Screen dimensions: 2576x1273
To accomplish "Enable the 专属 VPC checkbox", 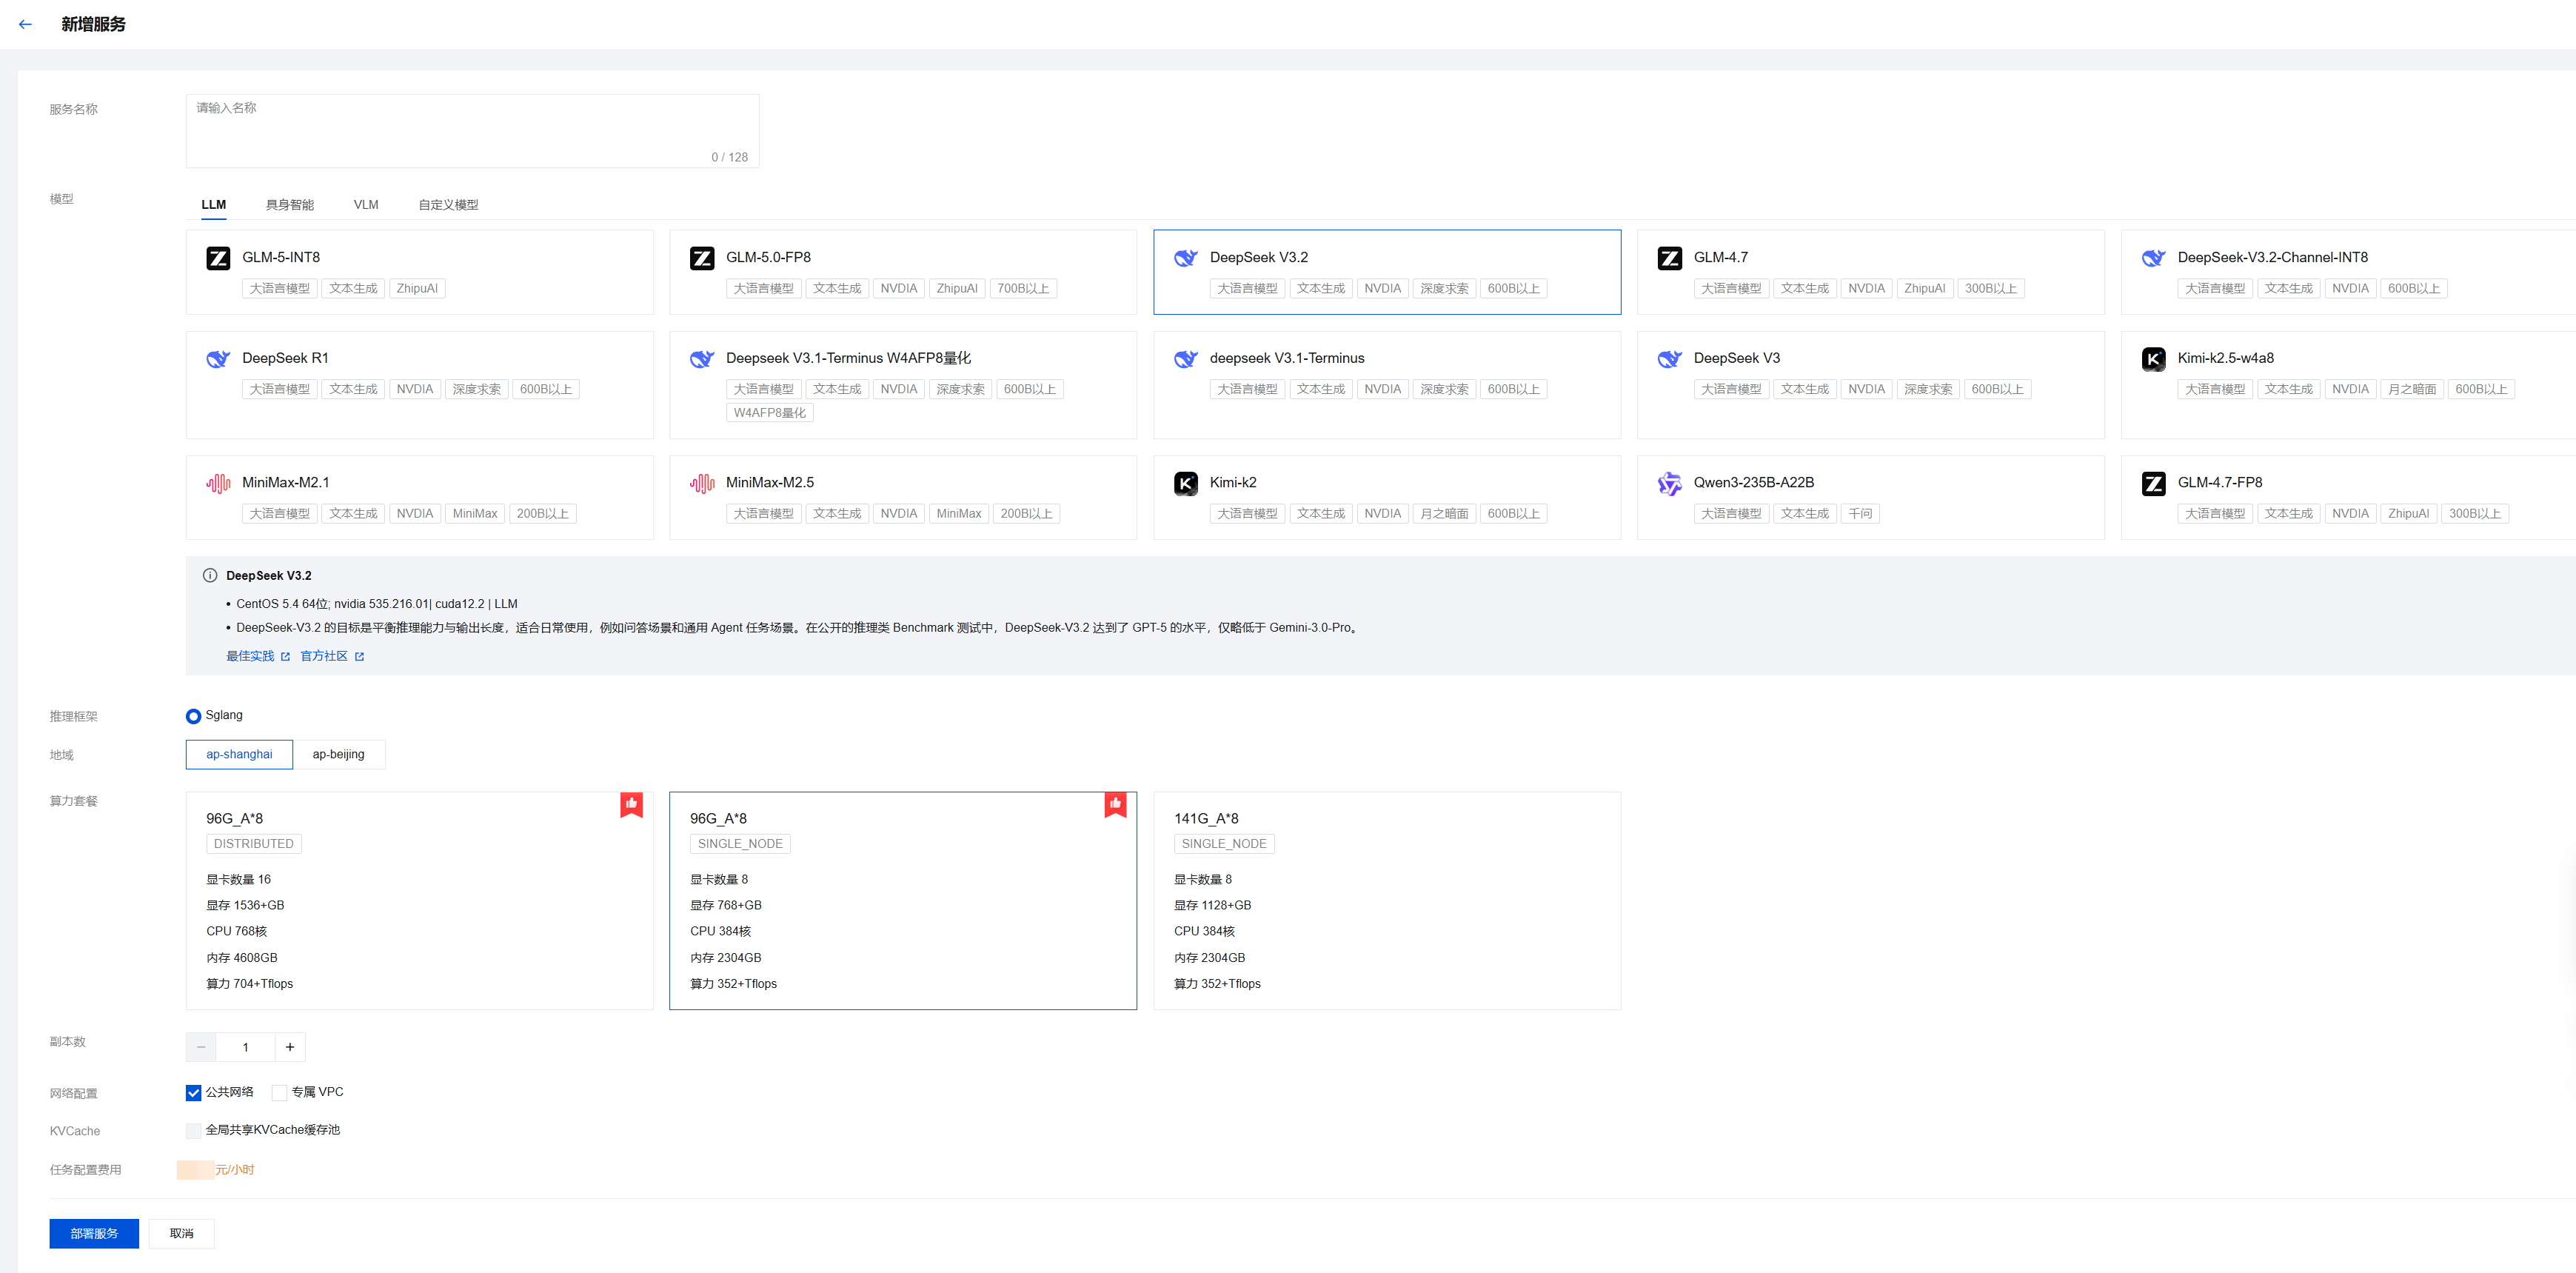I will point(280,1093).
